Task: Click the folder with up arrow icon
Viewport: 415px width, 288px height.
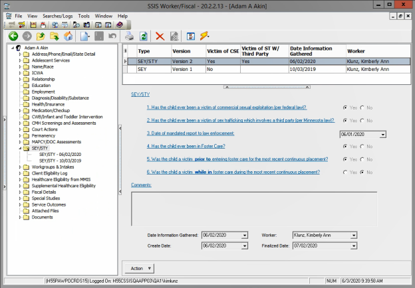Action: 41,36
